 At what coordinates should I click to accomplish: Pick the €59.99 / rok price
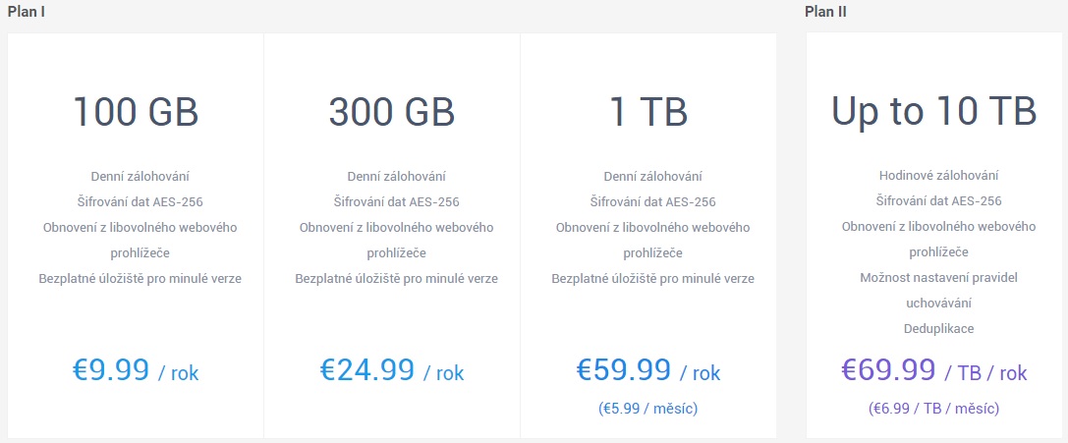(647, 370)
